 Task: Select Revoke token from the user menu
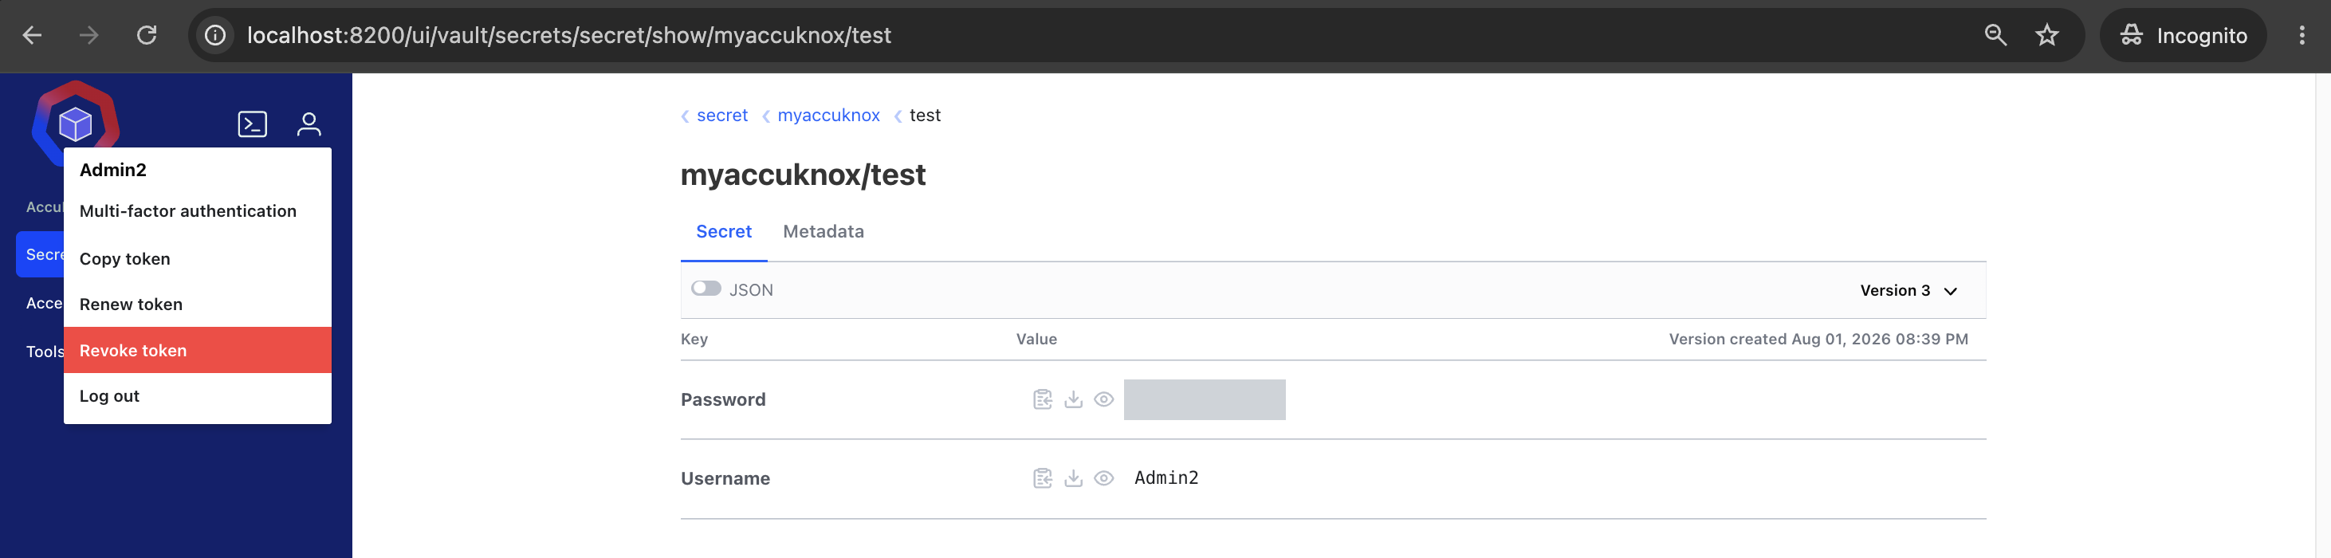(197, 350)
